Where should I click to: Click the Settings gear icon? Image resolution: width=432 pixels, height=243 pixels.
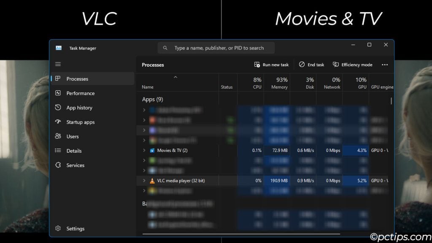click(x=58, y=228)
